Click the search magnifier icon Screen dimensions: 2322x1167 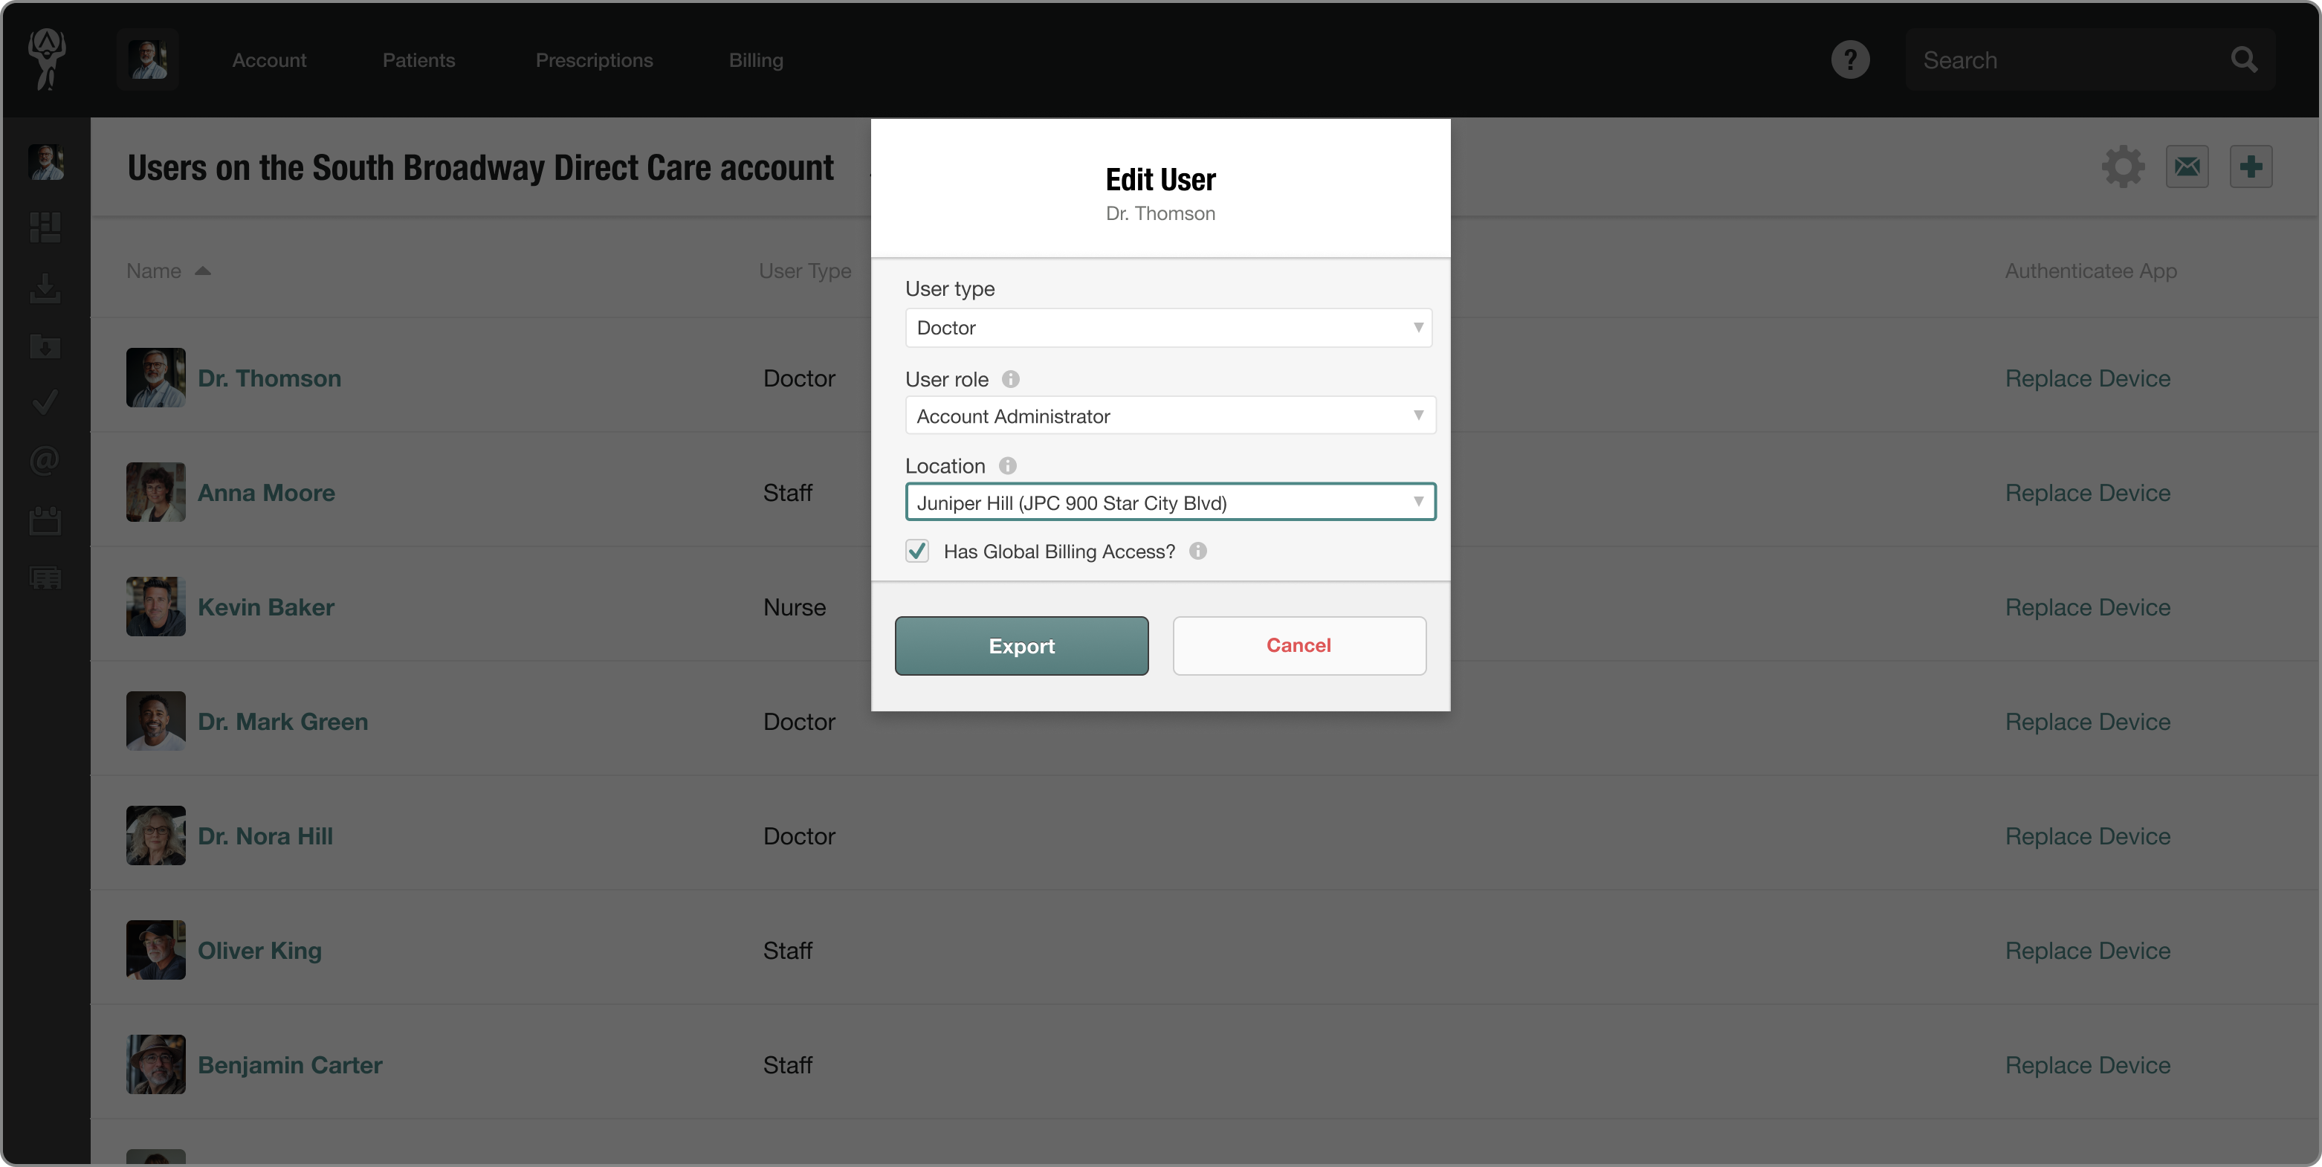pyautogui.click(x=2243, y=59)
